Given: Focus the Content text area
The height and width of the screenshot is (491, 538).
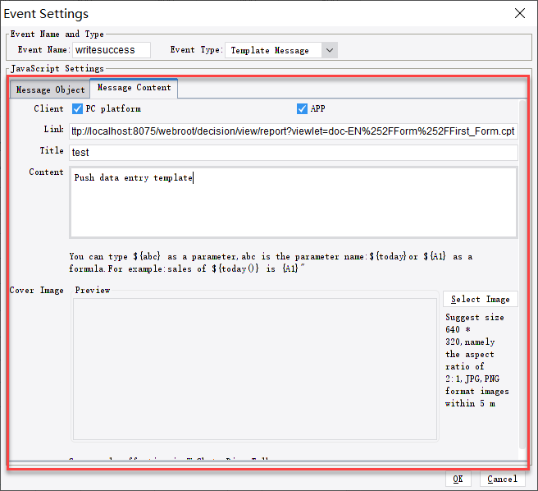Looking at the screenshot, I should coord(294,203).
